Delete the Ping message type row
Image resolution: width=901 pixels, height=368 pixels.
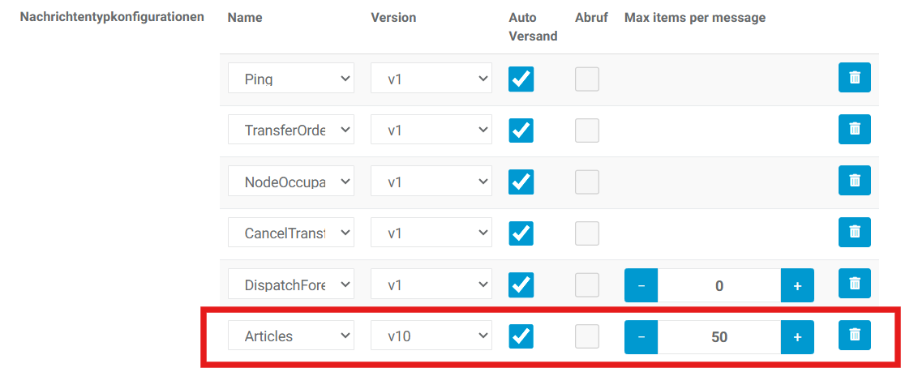[x=854, y=78]
